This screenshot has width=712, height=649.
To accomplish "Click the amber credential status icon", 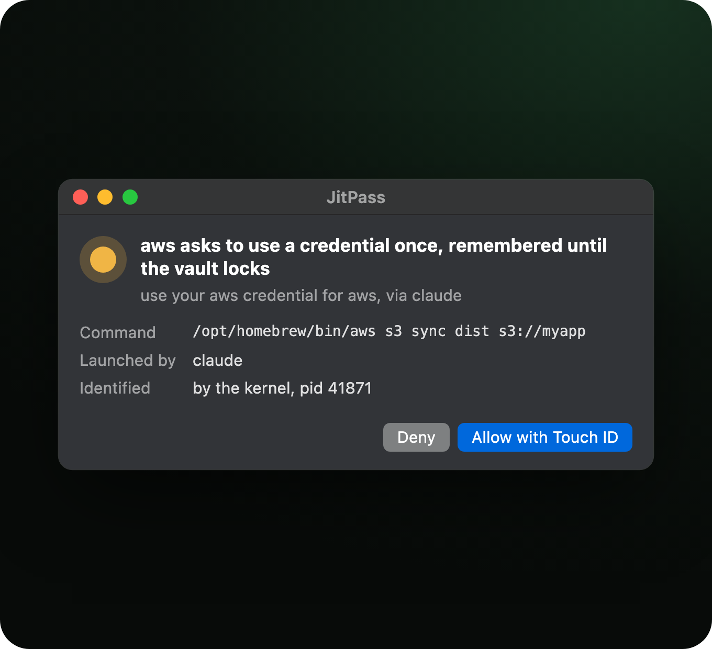I will point(103,260).
